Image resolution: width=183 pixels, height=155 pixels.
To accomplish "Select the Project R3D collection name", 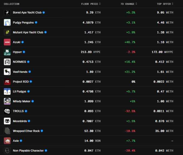I will pos(21,82).
